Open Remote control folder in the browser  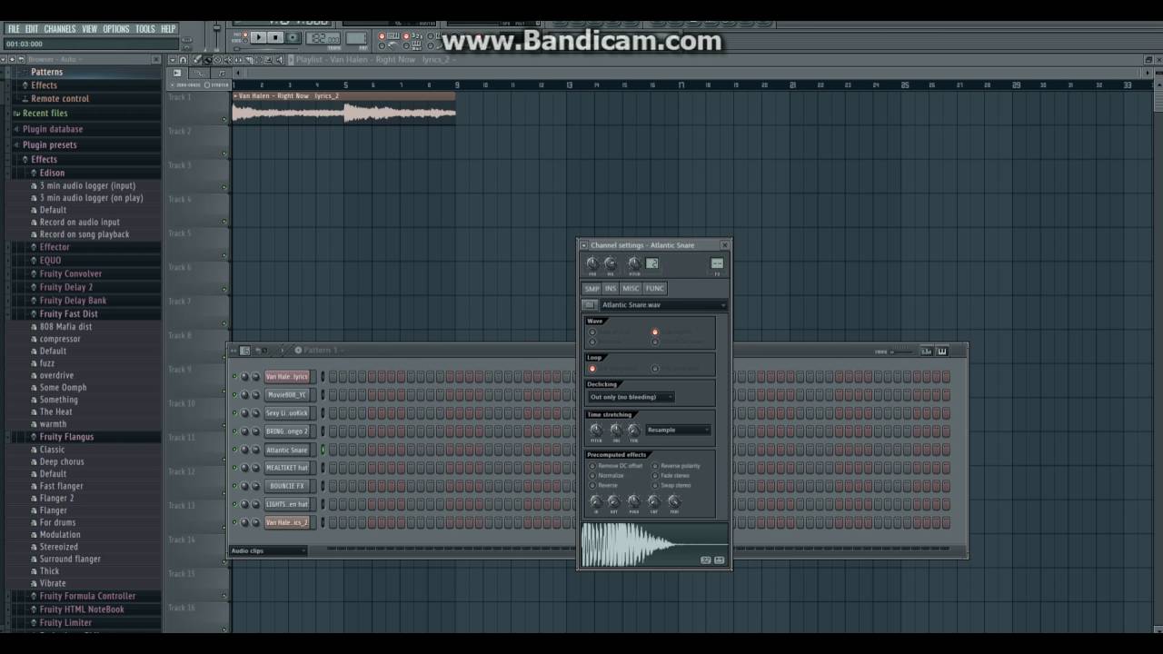pos(60,98)
